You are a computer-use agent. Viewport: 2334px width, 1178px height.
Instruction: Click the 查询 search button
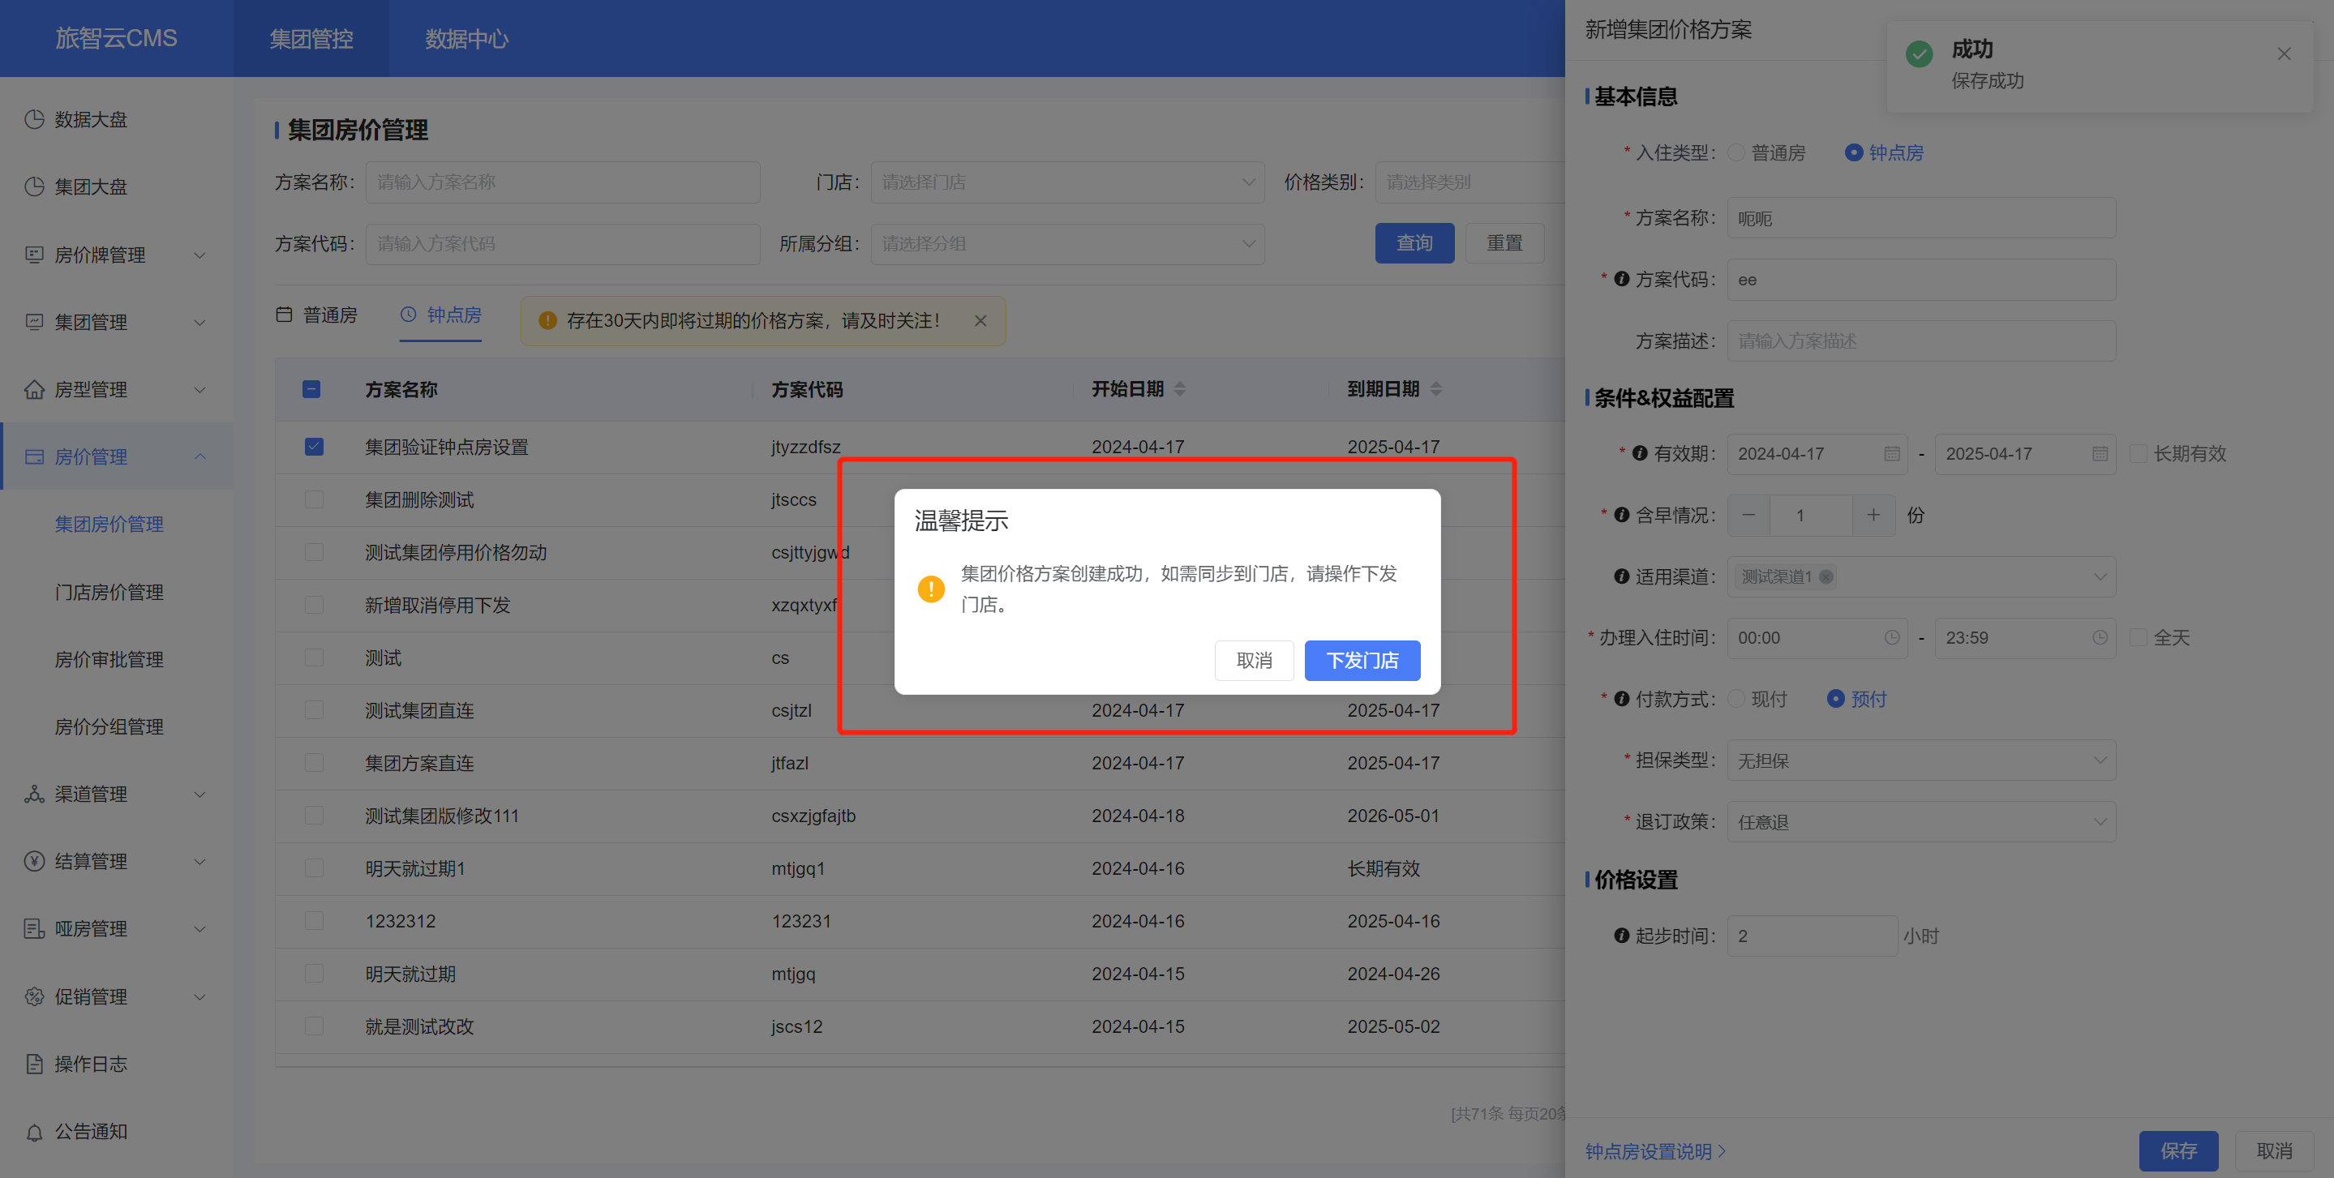pos(1414,242)
